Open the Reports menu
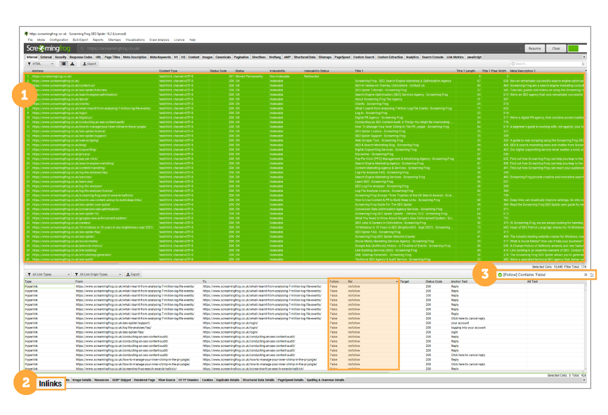This screenshot has height=415, width=608. tap(98, 40)
